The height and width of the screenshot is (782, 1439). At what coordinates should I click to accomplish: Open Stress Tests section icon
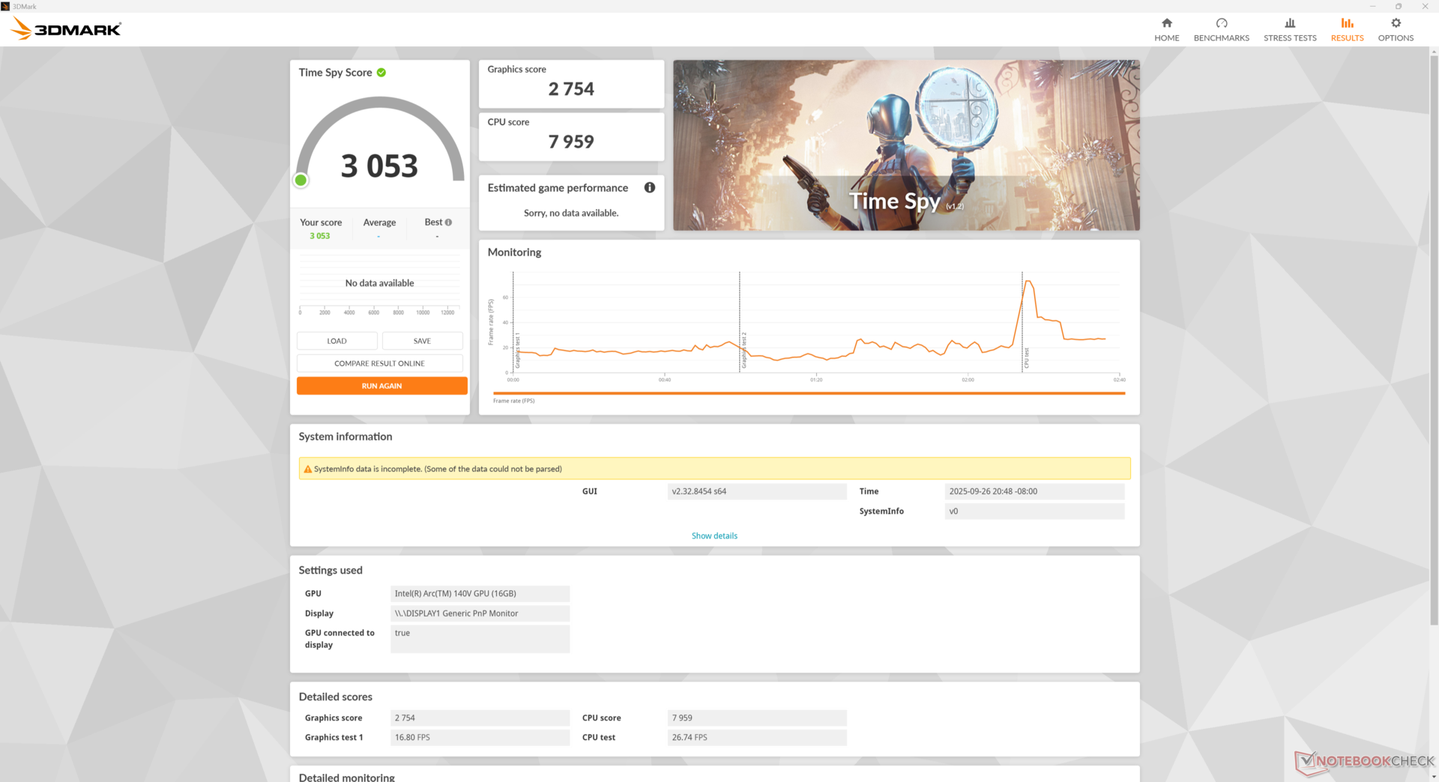click(x=1289, y=23)
